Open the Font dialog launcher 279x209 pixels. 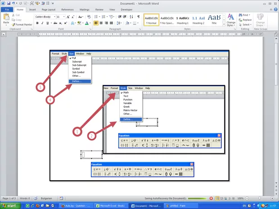coord(90,29)
